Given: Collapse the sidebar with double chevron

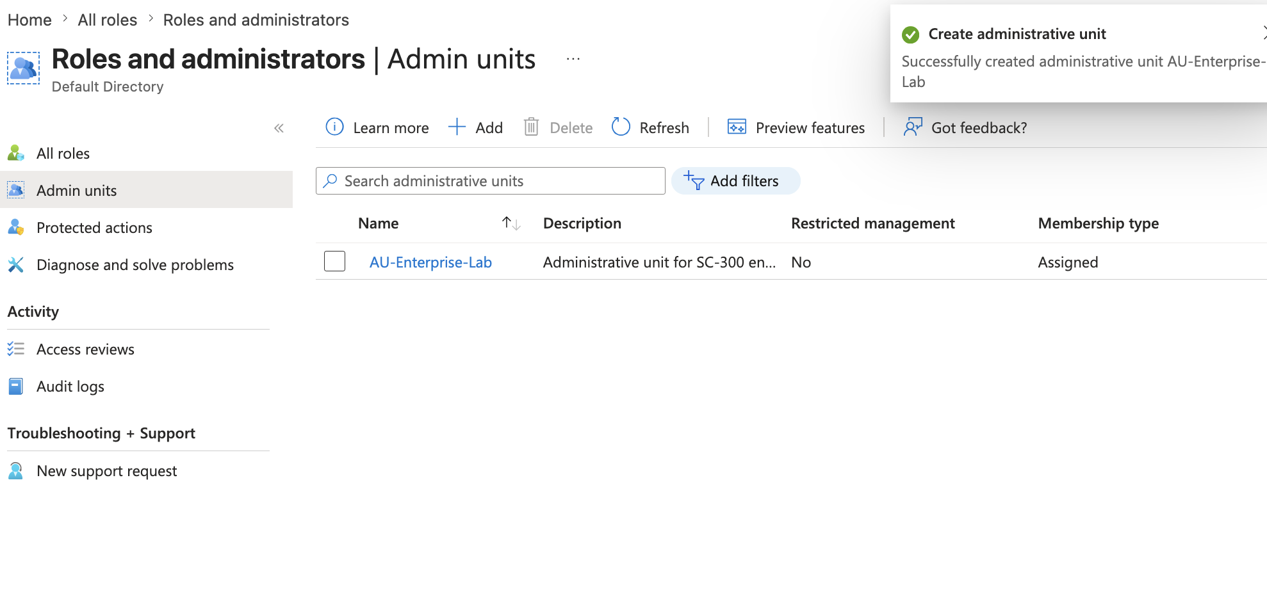Looking at the screenshot, I should tap(279, 128).
